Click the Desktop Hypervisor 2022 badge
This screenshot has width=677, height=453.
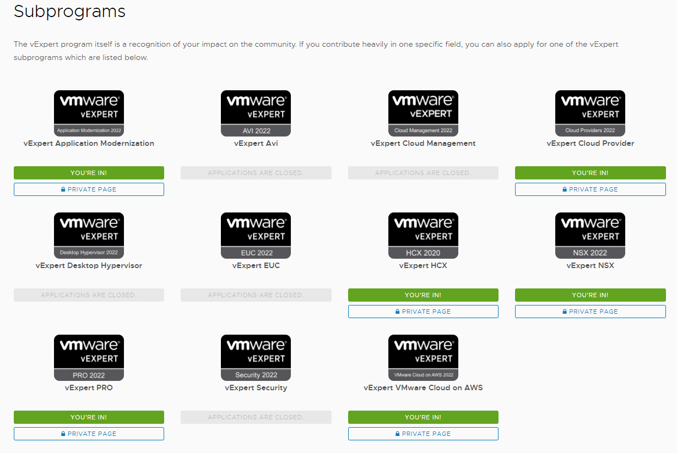click(89, 236)
